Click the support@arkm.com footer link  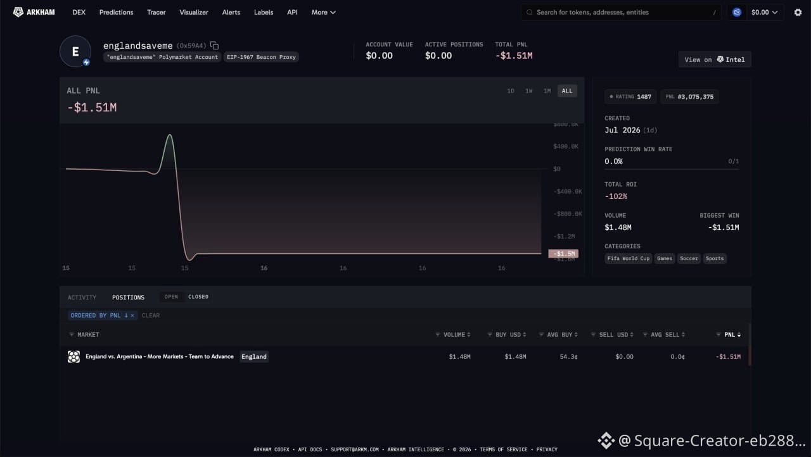[x=354, y=449]
